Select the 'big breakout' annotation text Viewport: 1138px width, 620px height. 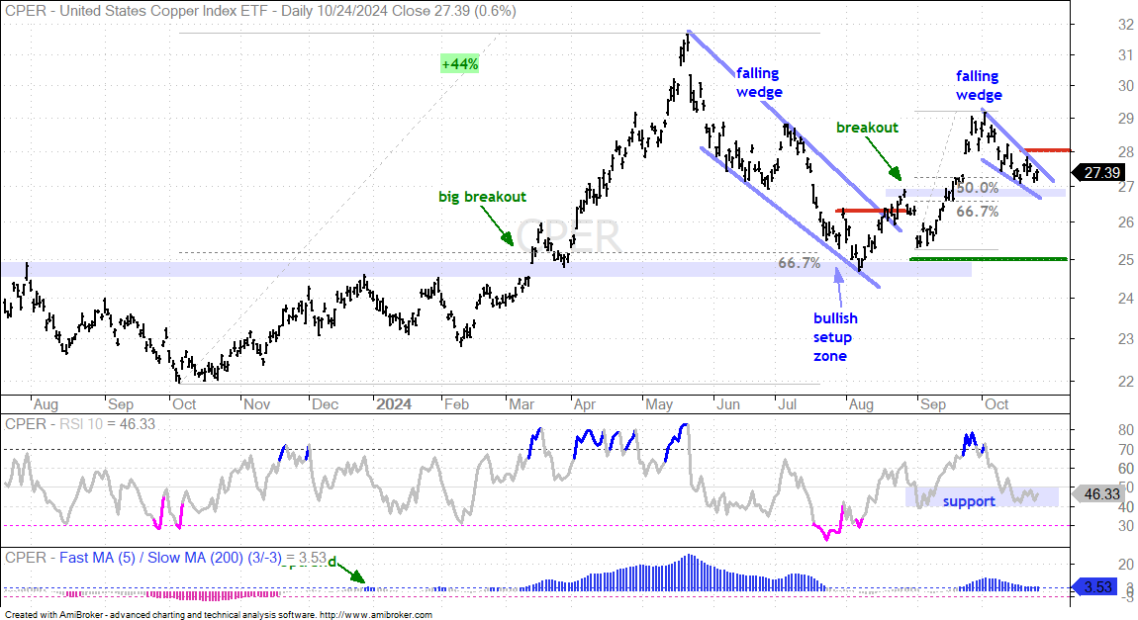pyautogui.click(x=482, y=197)
